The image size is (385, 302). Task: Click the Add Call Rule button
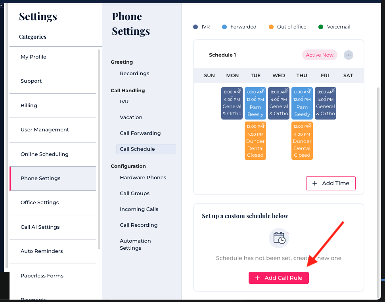click(x=278, y=278)
